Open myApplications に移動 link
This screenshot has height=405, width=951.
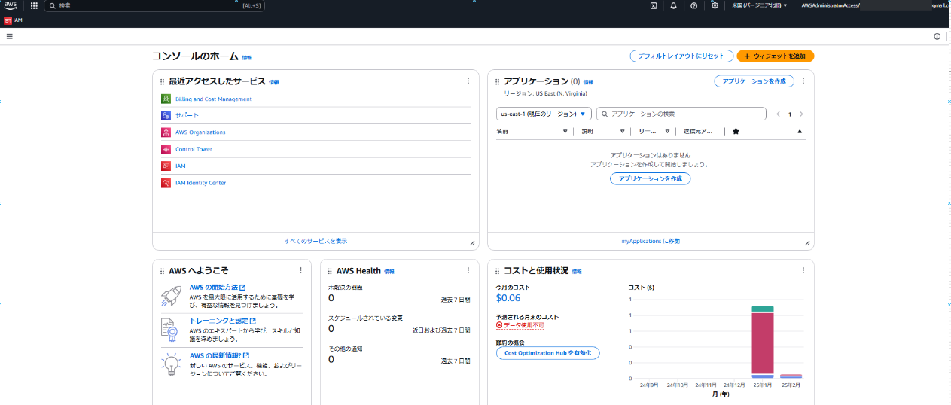tap(651, 241)
